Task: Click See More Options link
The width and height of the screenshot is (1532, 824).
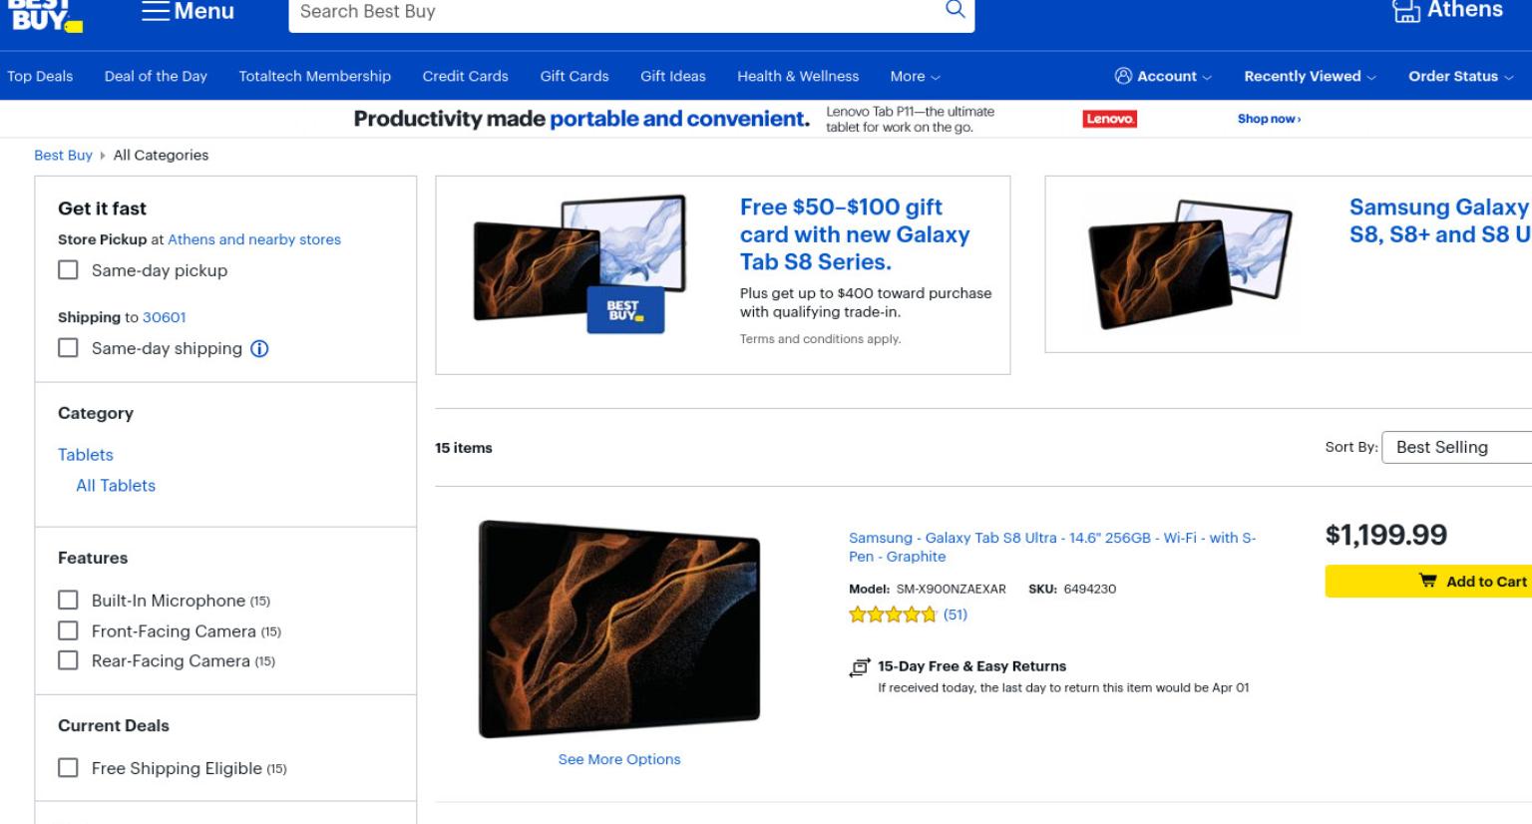Action: pos(619,759)
